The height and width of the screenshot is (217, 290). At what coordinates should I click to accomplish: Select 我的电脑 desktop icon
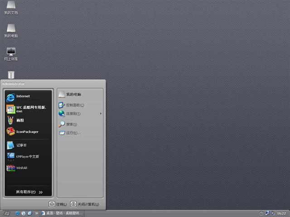11,31
